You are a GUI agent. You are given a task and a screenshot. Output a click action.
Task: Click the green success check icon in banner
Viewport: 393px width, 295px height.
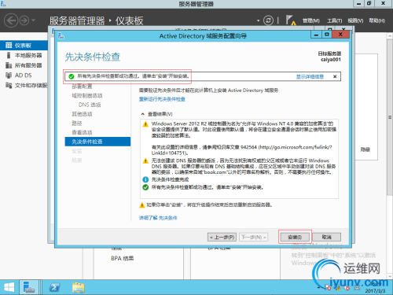coord(72,76)
